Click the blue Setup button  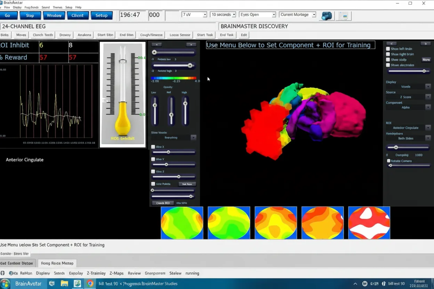coord(102,15)
